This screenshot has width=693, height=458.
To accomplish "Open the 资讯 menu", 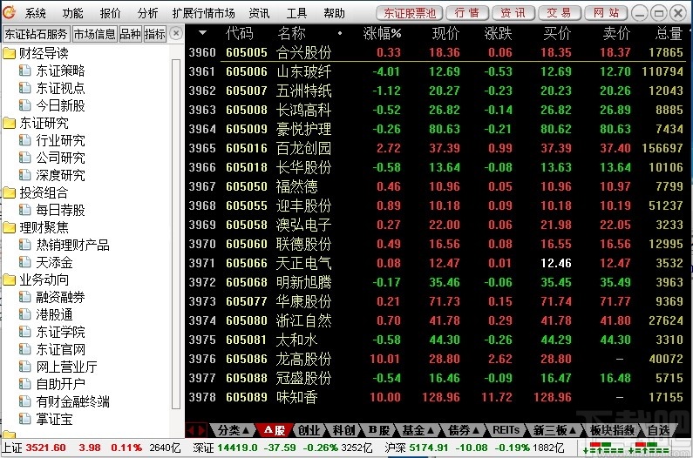I will (259, 13).
